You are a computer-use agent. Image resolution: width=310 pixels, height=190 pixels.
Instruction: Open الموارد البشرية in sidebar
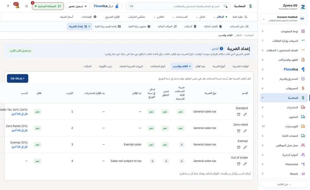tap(284, 155)
